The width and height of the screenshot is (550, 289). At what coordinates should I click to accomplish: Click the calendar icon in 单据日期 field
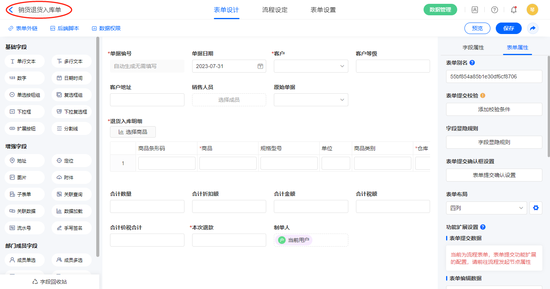click(260, 66)
